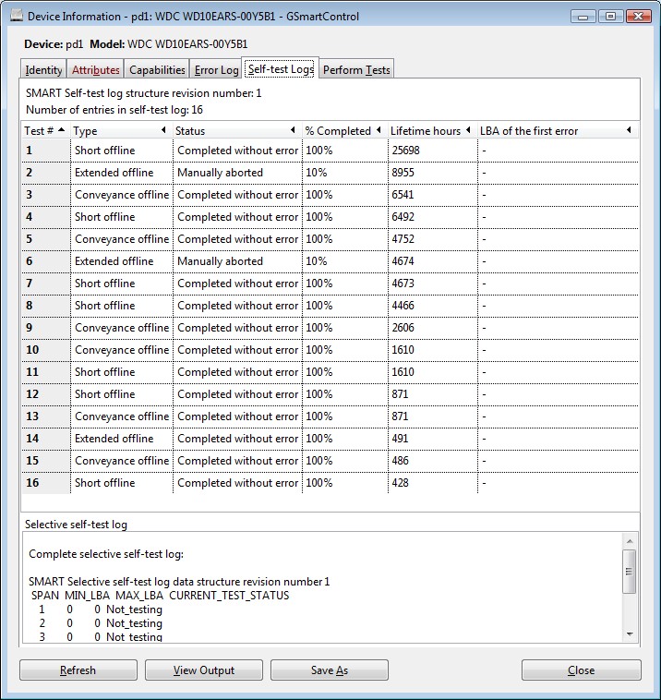Sort by LBA of the first error header
This screenshot has width=661, height=700.
pyautogui.click(x=558, y=131)
